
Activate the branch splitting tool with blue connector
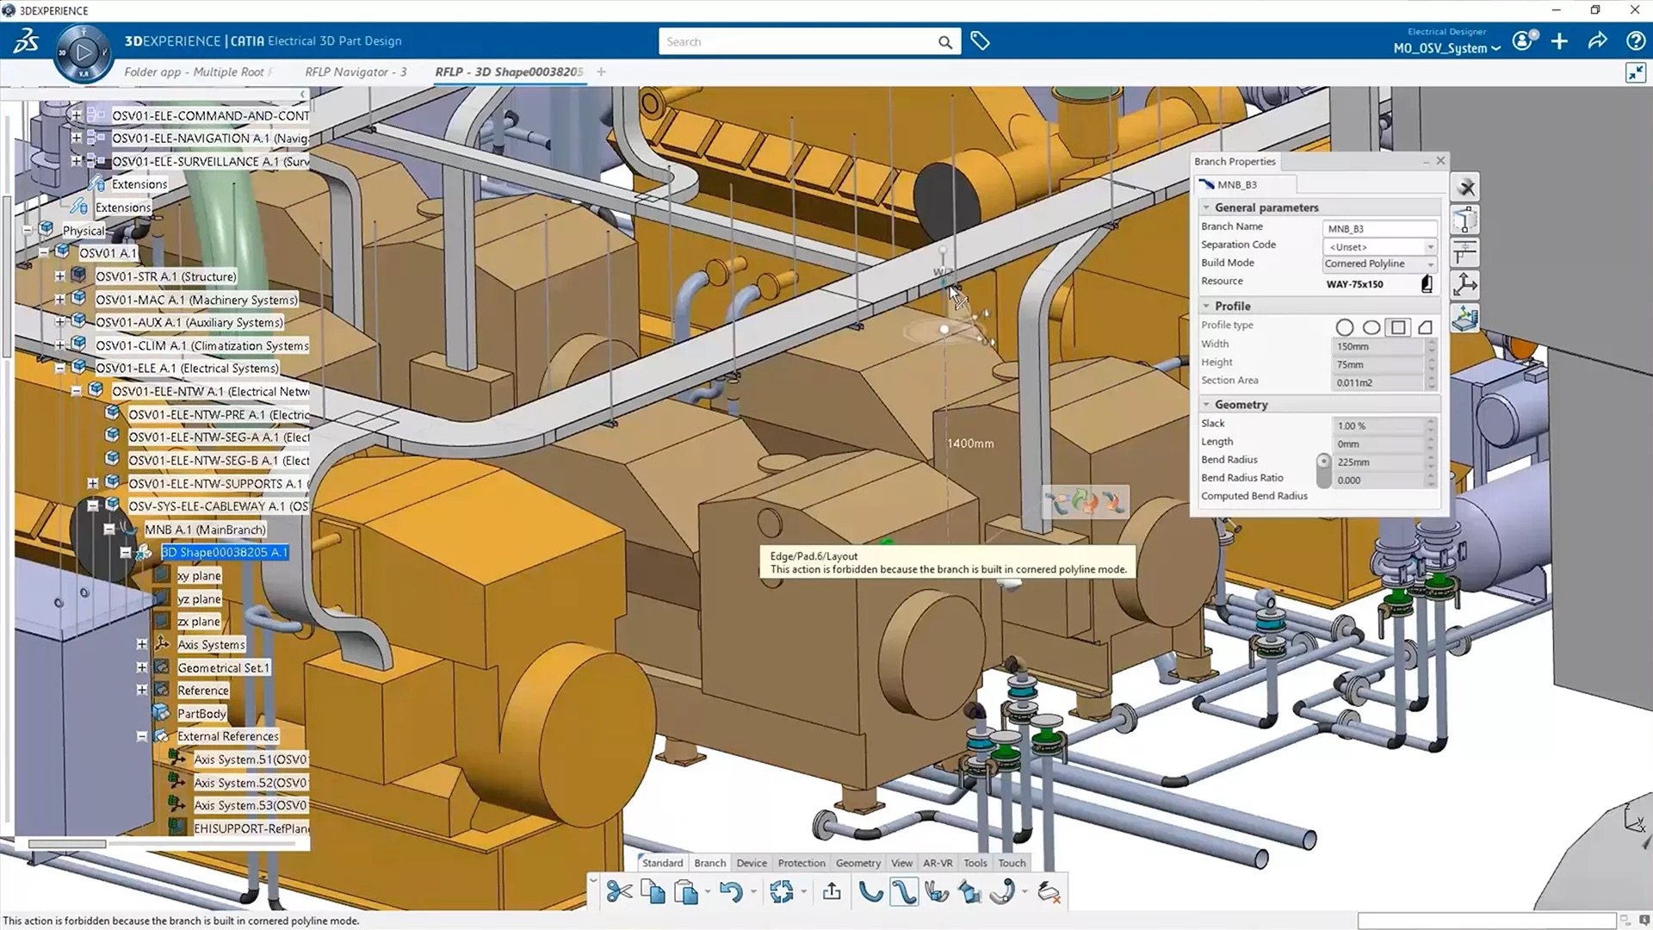pyautogui.click(x=938, y=891)
